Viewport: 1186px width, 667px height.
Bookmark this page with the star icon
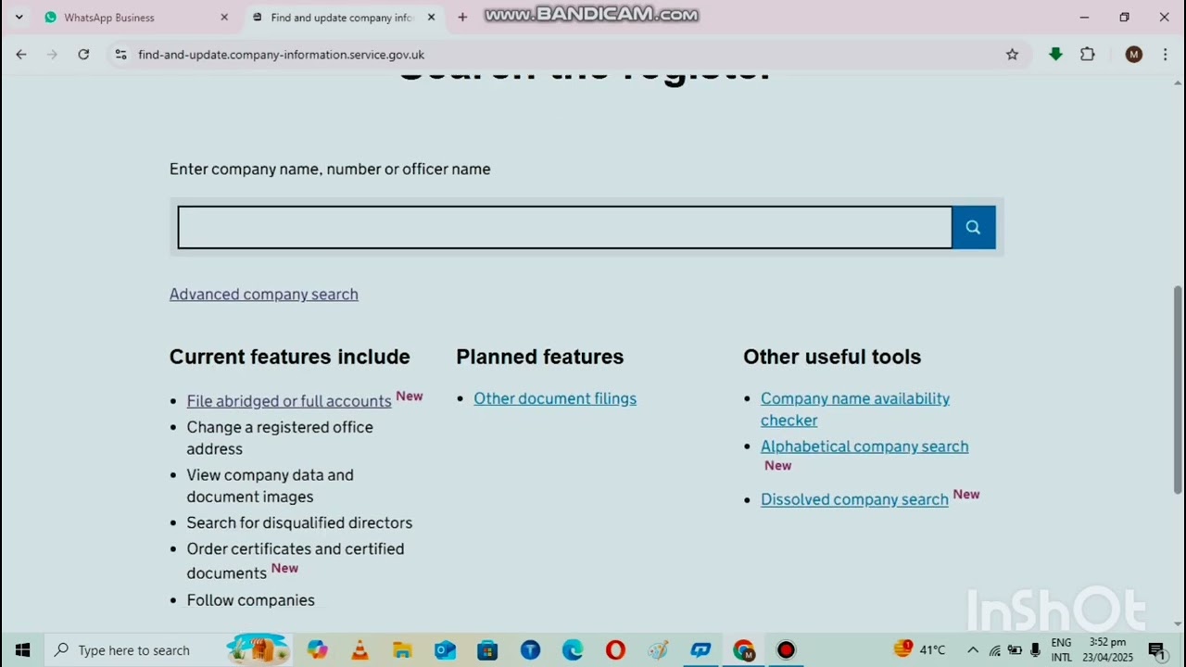pyautogui.click(x=1012, y=55)
